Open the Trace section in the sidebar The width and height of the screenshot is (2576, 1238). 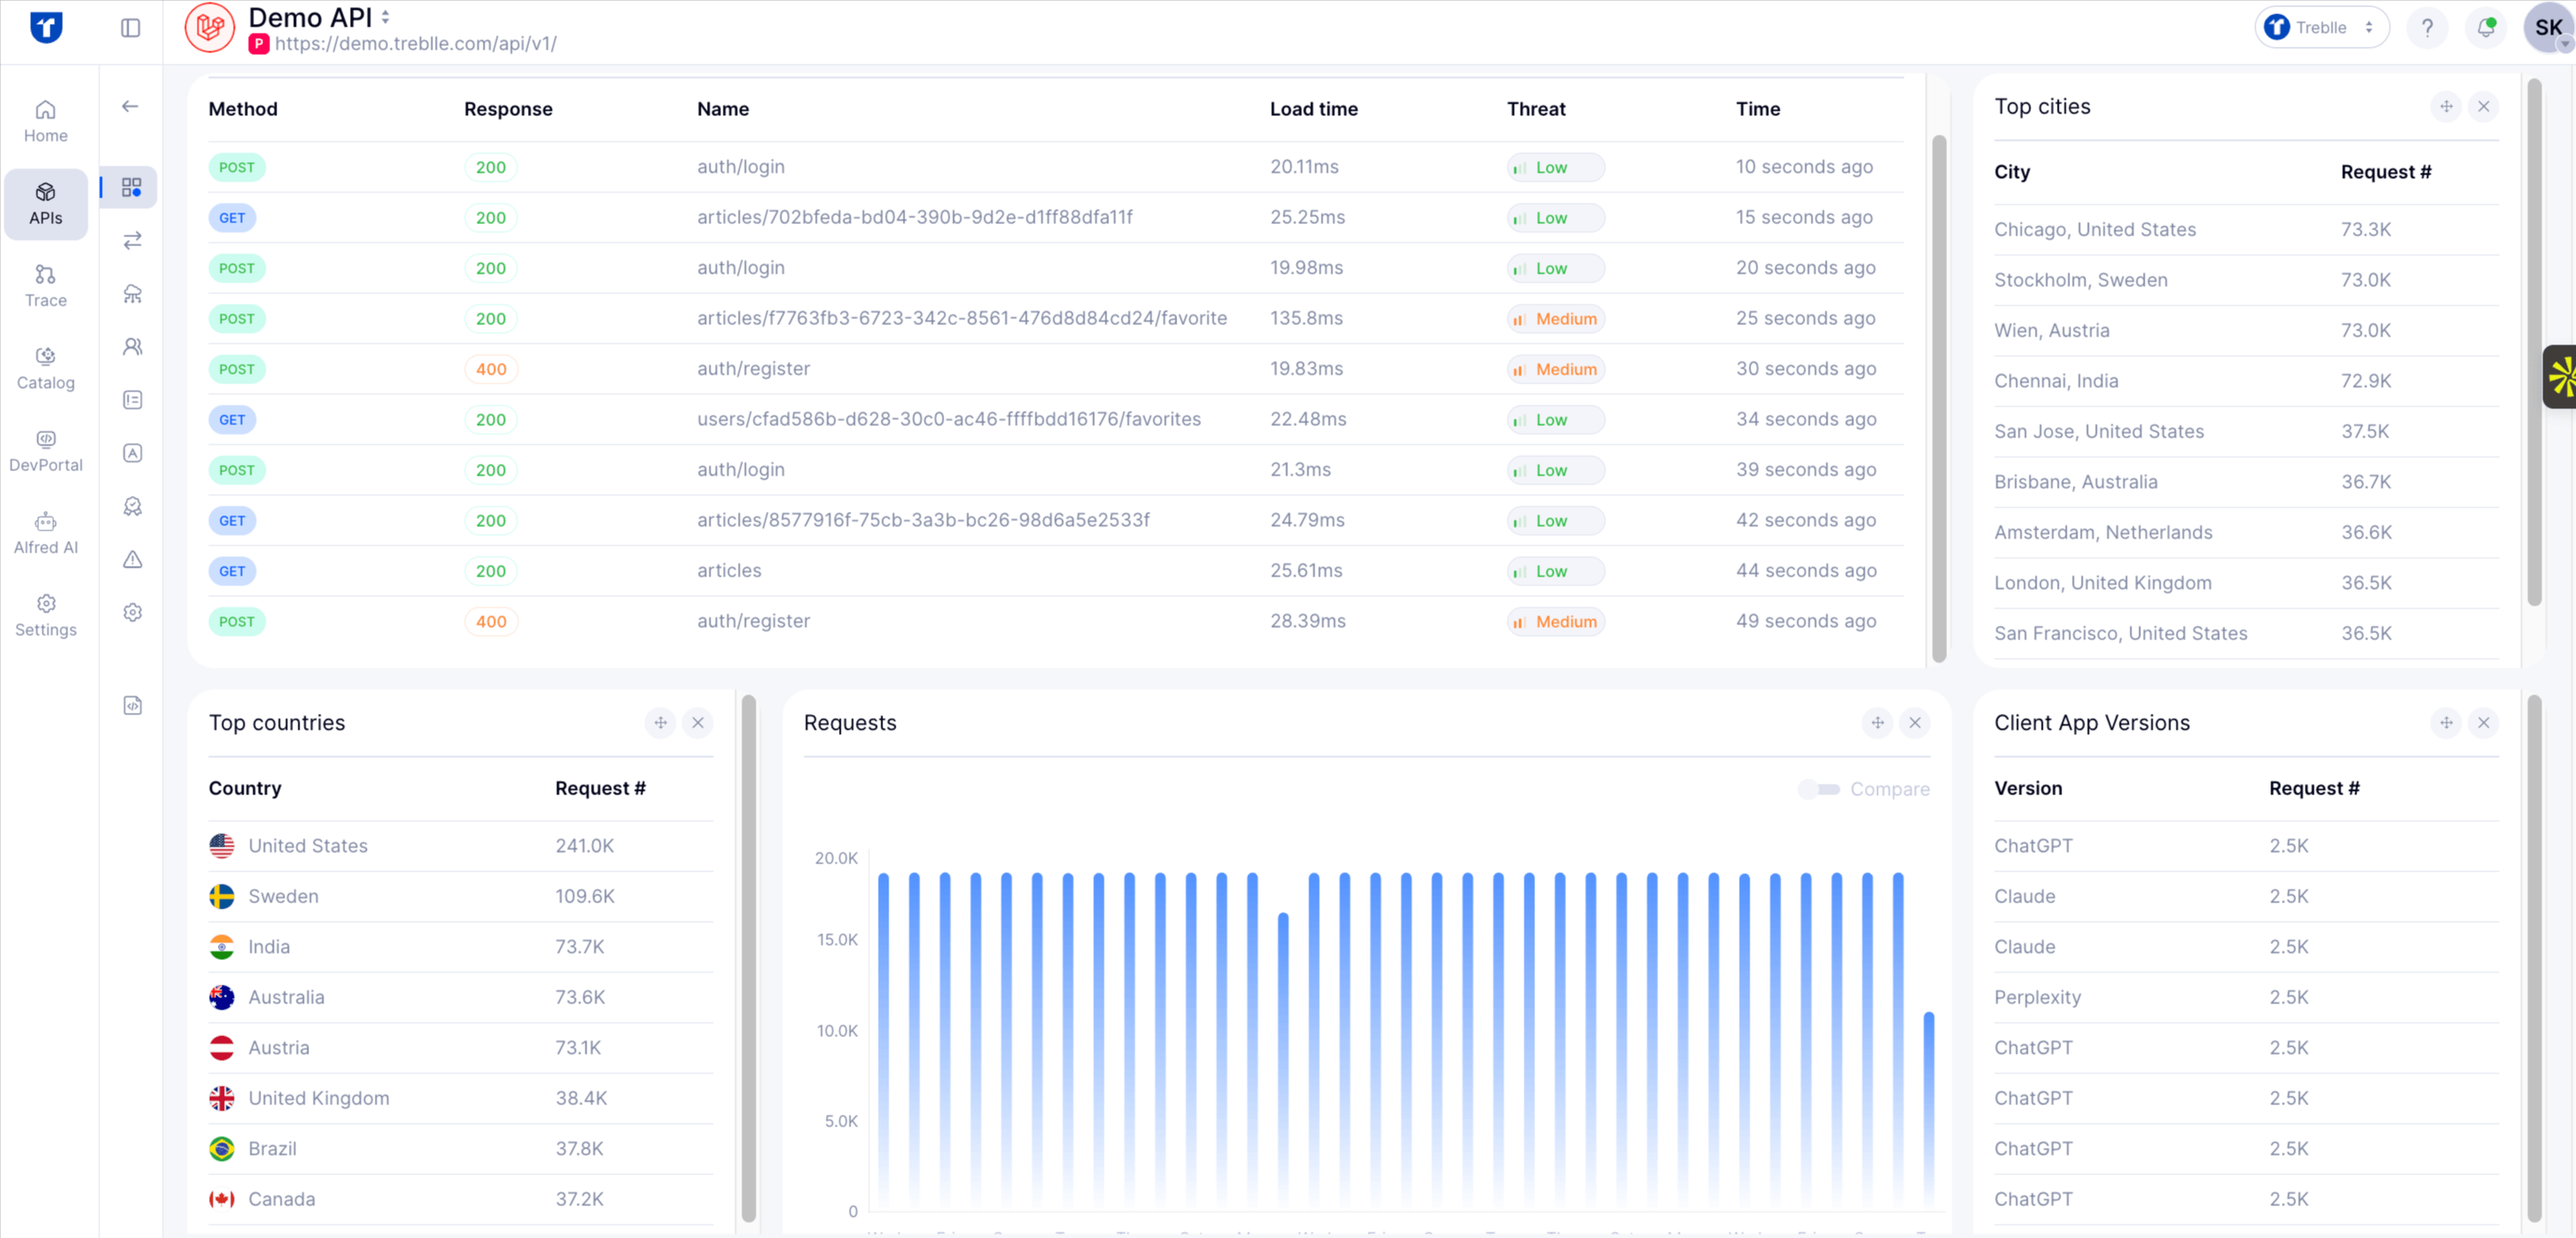[x=45, y=287]
